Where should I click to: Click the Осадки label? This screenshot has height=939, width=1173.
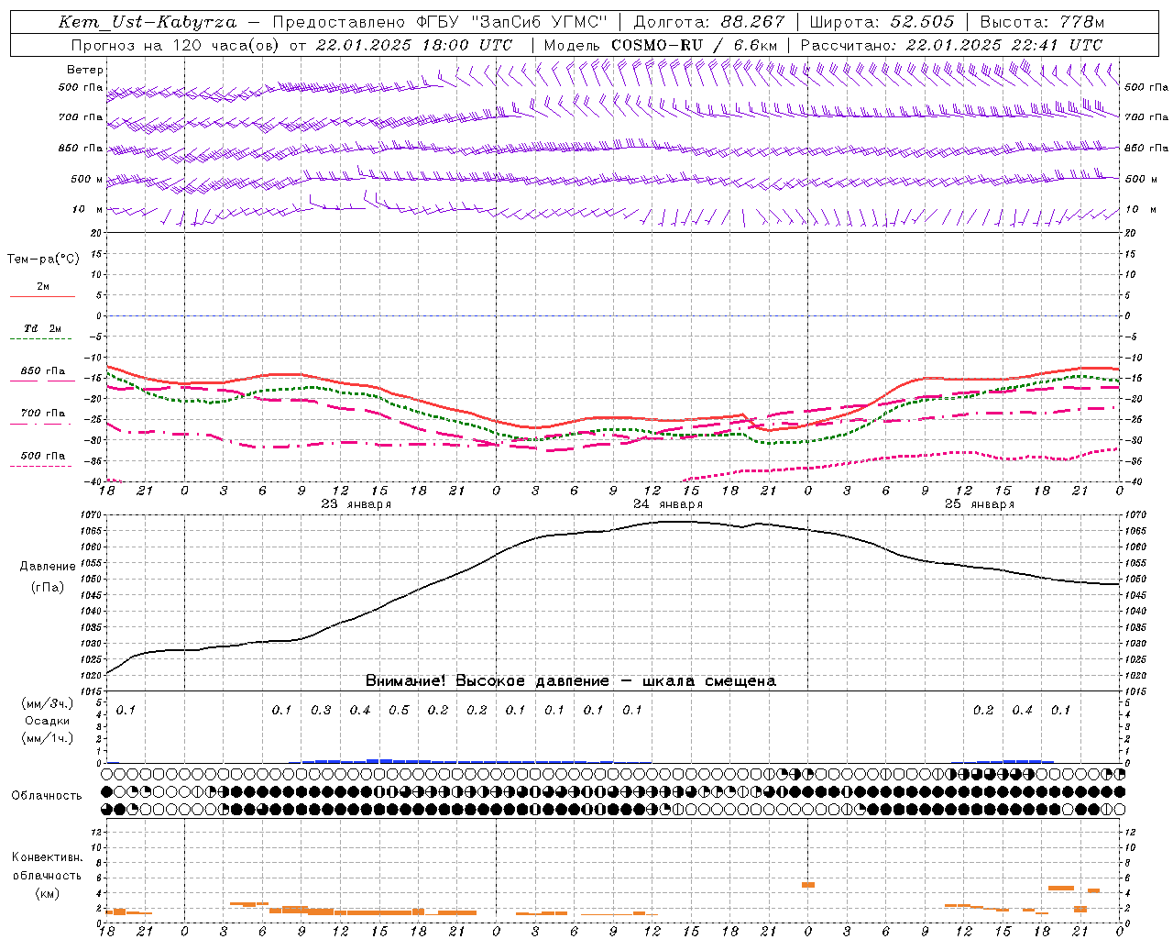point(48,721)
